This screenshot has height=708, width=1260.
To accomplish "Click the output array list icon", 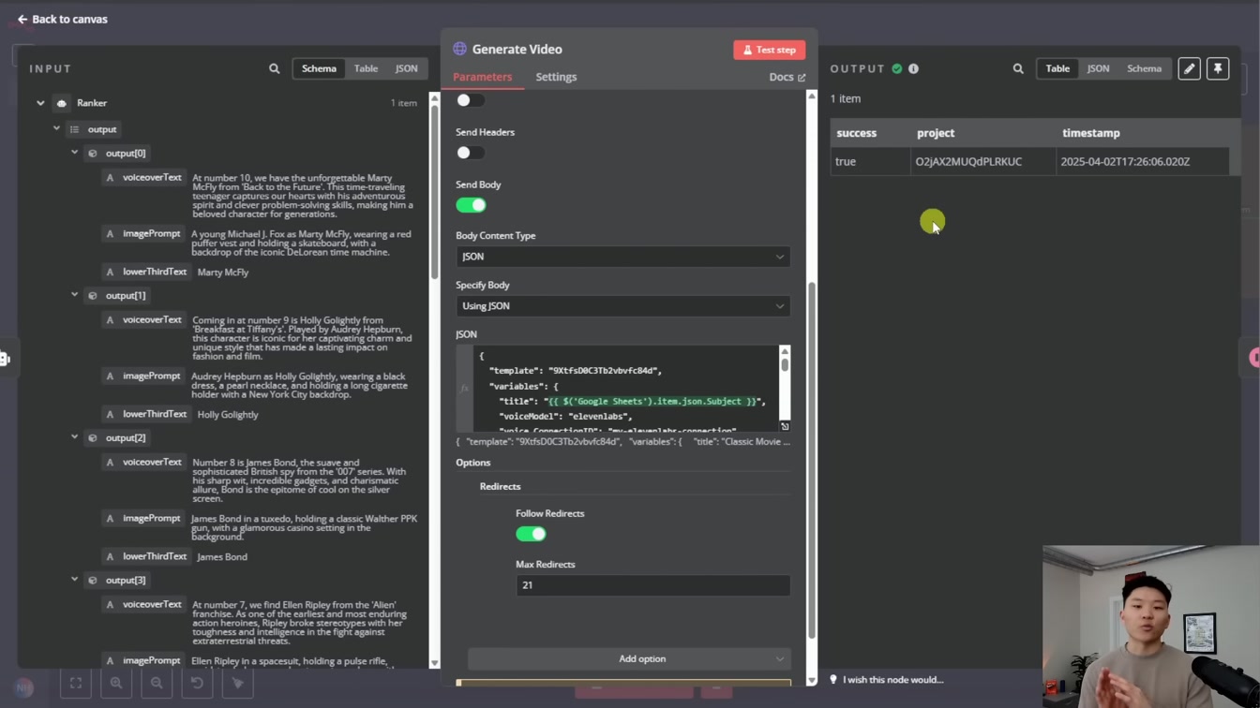I will point(75,129).
